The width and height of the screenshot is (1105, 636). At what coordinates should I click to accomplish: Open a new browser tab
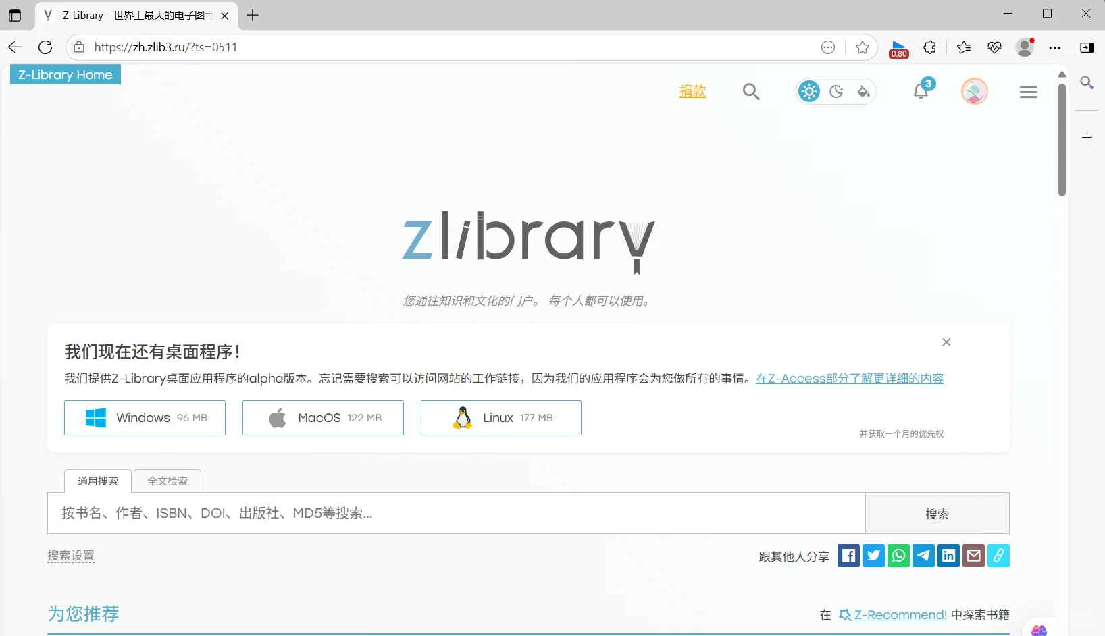click(253, 15)
